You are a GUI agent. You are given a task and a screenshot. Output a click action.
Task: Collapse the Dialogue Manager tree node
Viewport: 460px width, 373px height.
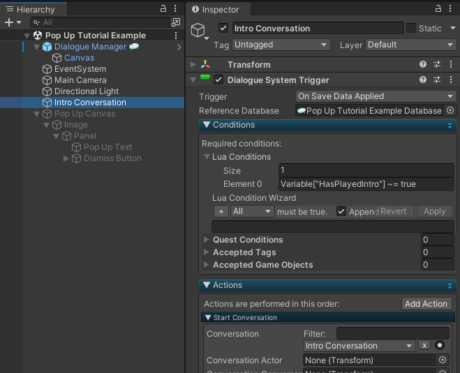pos(37,47)
